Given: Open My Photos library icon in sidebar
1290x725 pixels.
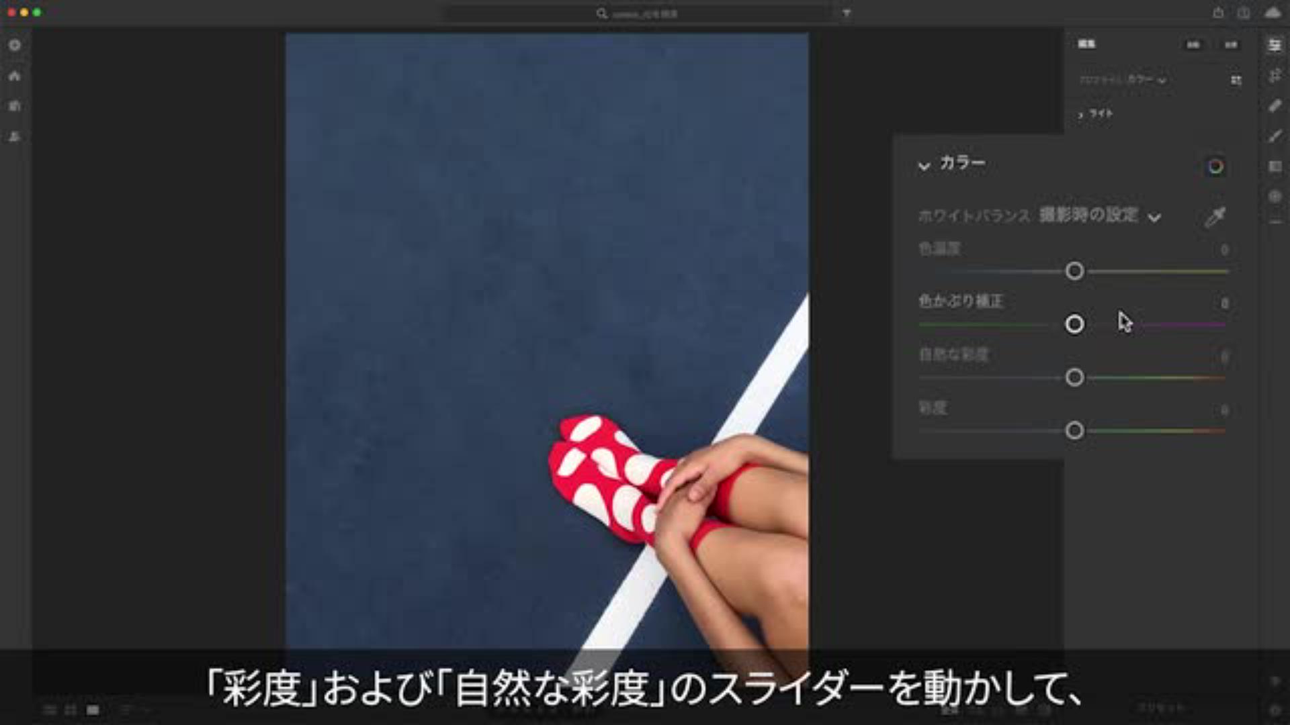Looking at the screenshot, I should (15, 106).
